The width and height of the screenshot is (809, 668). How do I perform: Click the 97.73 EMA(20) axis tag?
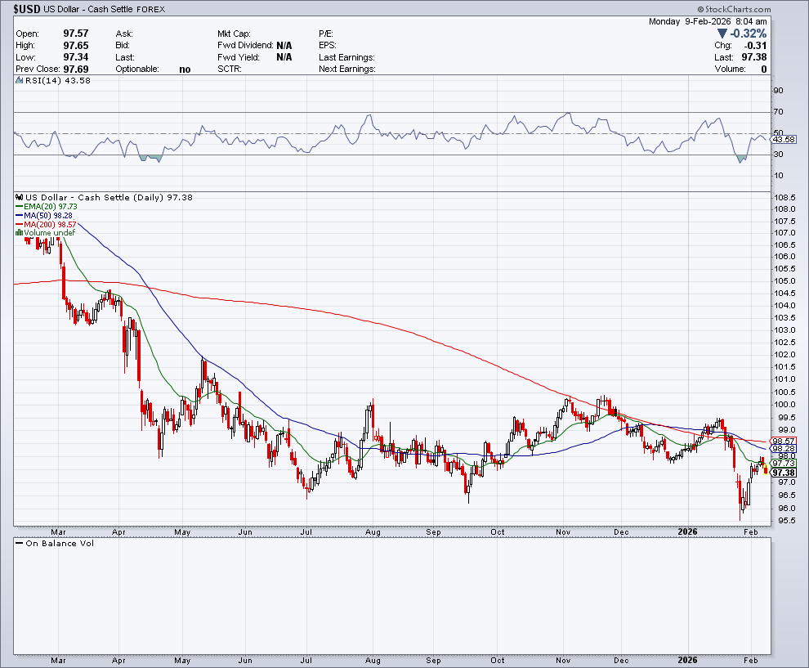click(784, 463)
